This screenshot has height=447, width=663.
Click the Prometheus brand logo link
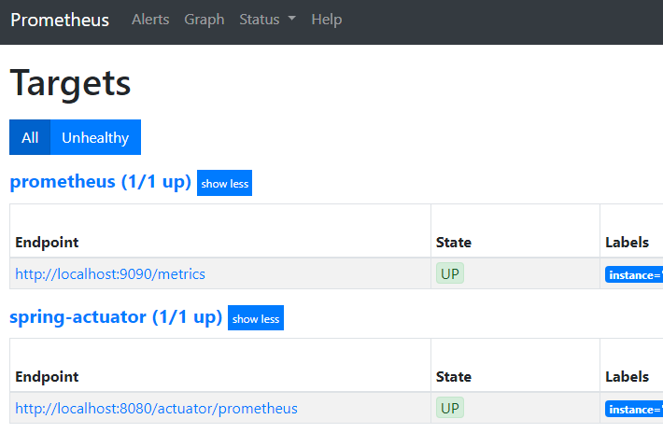[x=60, y=20]
